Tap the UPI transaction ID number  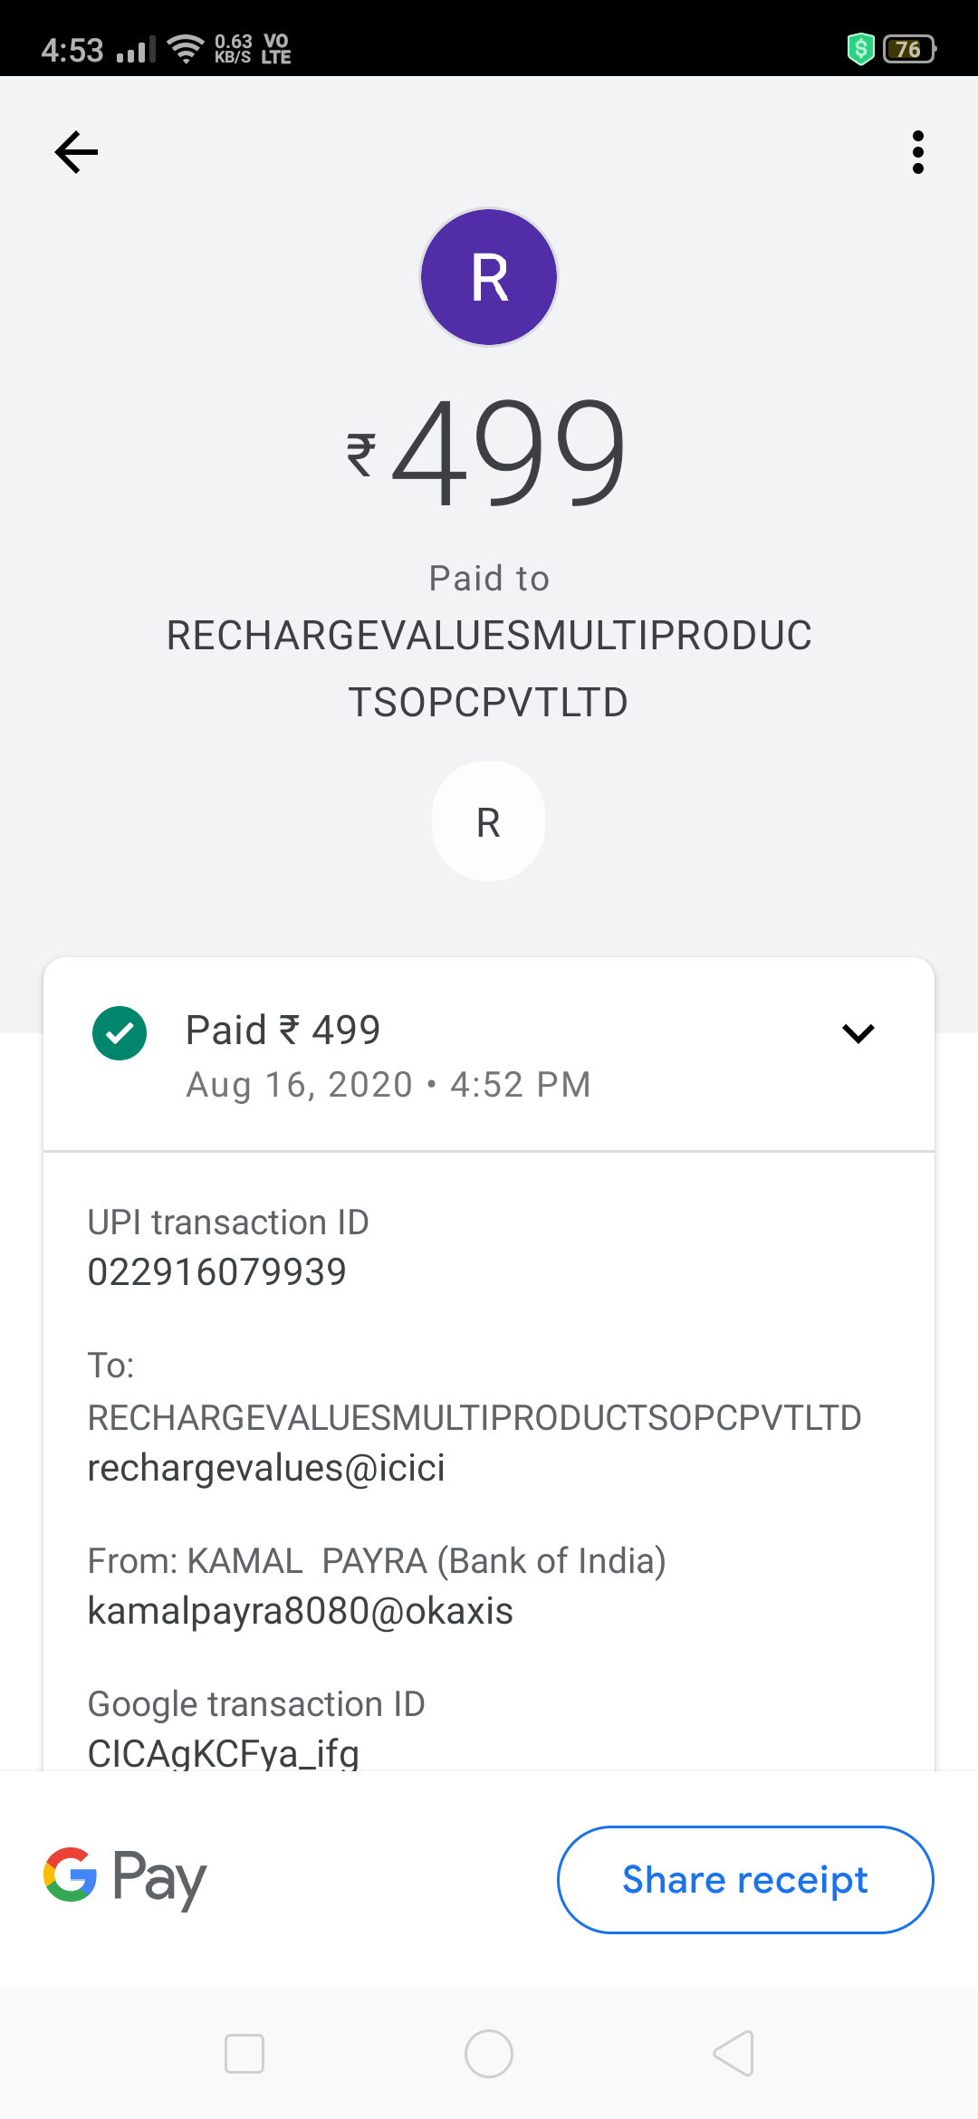point(217,1272)
